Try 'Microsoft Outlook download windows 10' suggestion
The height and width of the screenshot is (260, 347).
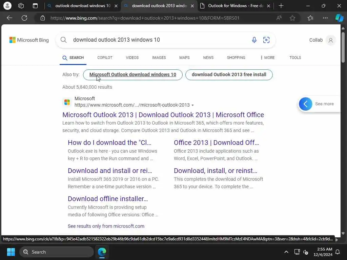[x=133, y=75]
